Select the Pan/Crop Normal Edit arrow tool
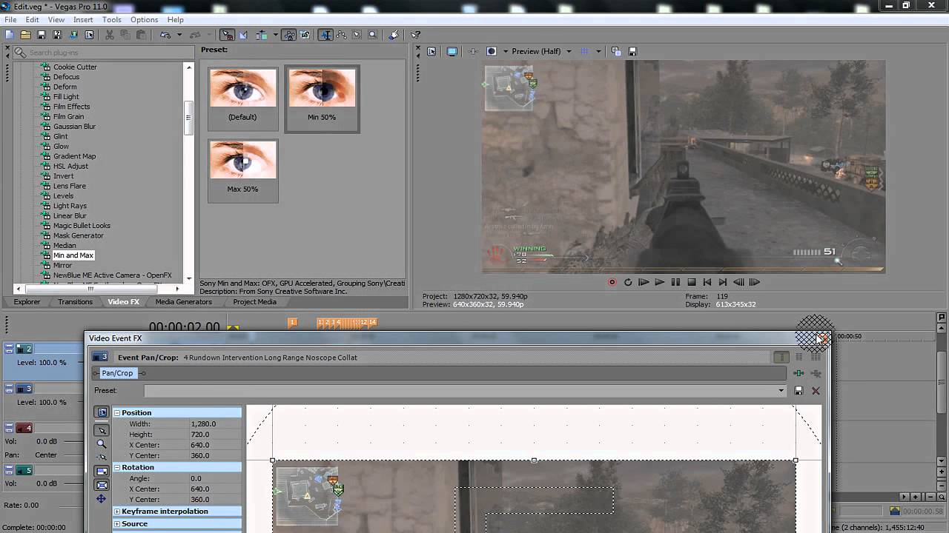The height and width of the screenshot is (533, 949). (x=102, y=430)
